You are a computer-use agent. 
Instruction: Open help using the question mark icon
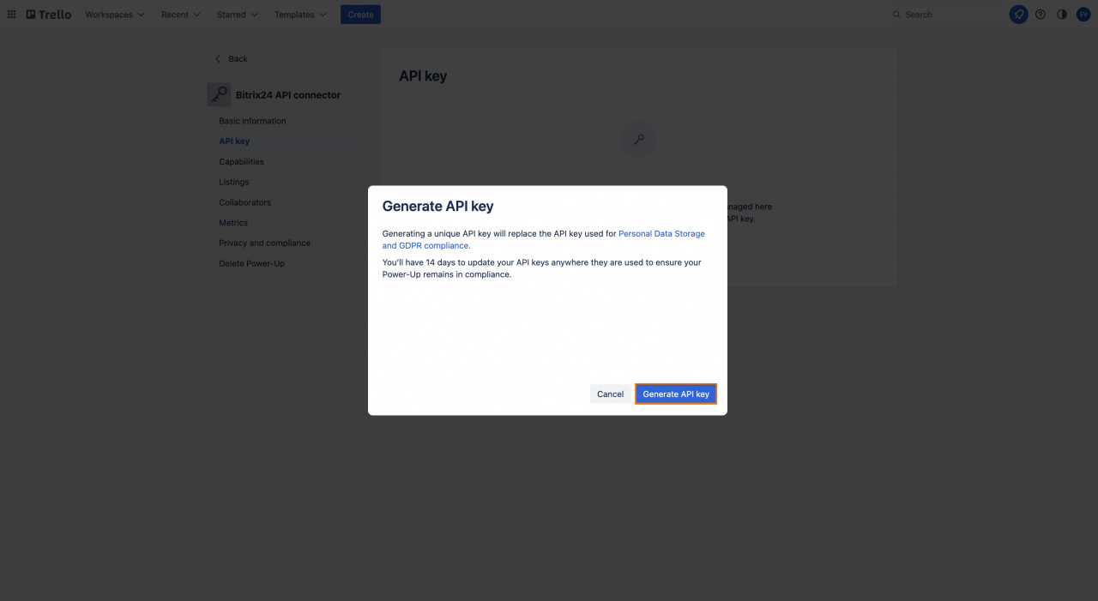(1040, 14)
